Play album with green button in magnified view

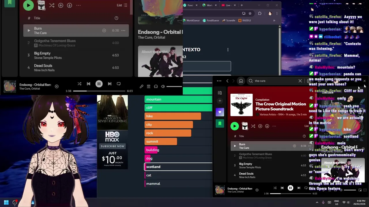click(x=28, y=5)
